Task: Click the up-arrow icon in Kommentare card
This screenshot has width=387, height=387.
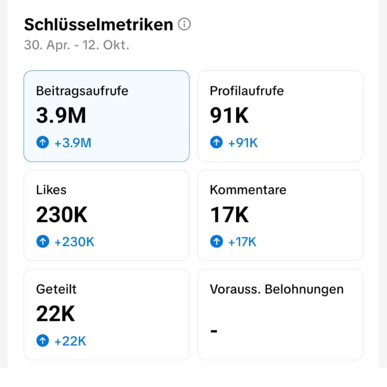Action: coord(216,242)
